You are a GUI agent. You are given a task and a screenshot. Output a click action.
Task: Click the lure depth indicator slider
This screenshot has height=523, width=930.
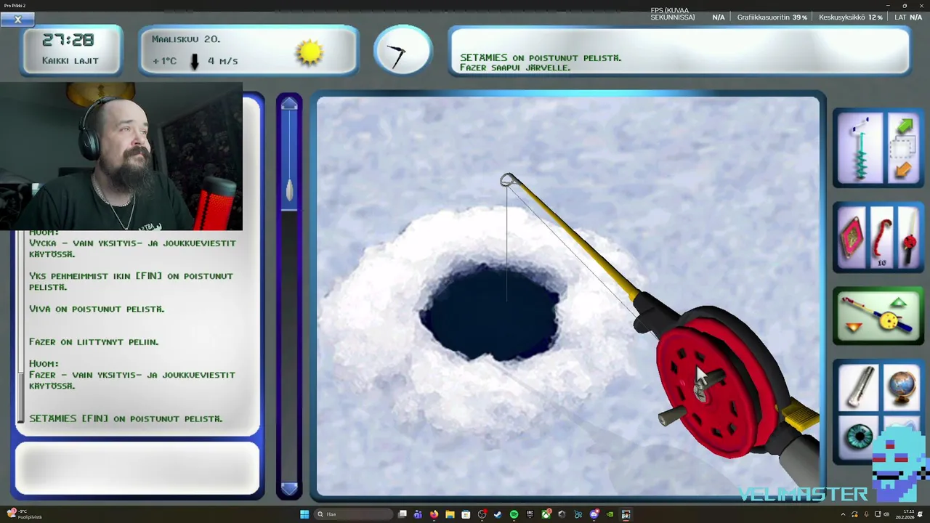pyautogui.click(x=289, y=190)
